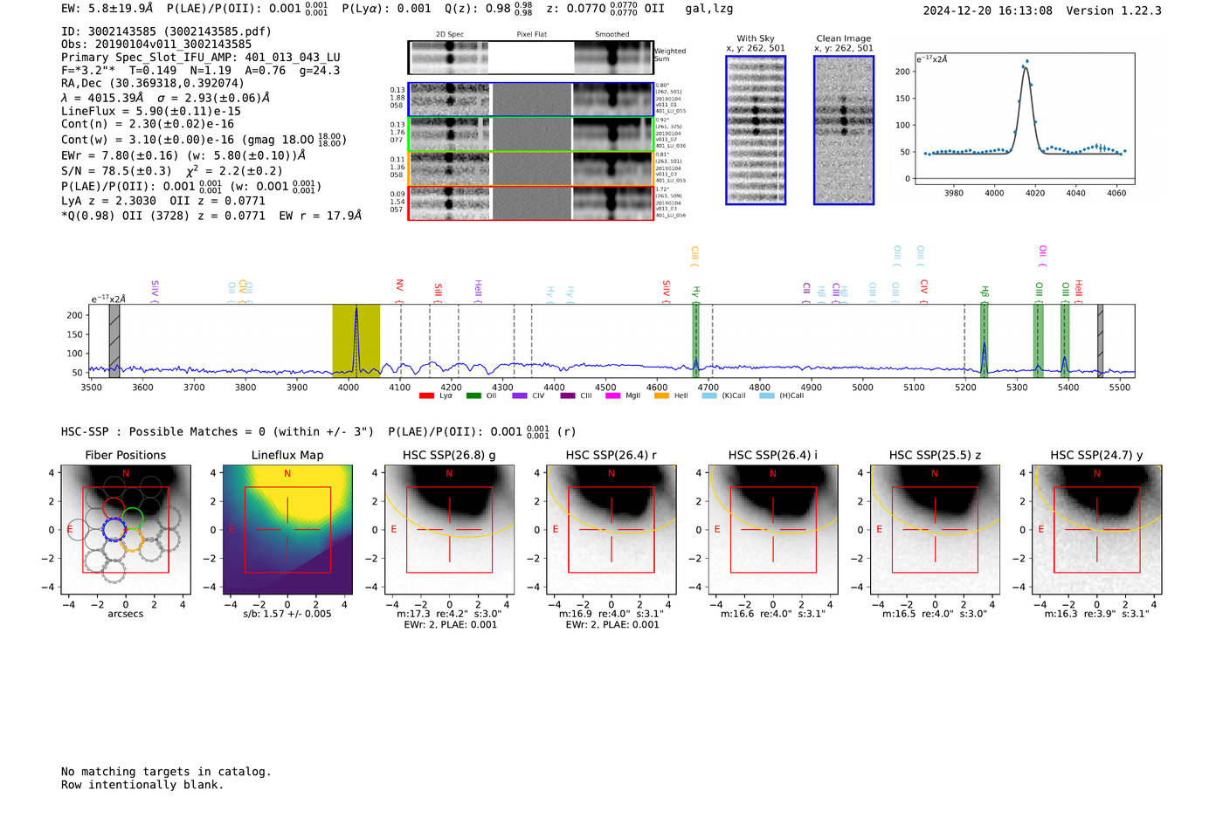Open the Clean Image cutout
This screenshot has width=1223, height=832.
[x=844, y=130]
